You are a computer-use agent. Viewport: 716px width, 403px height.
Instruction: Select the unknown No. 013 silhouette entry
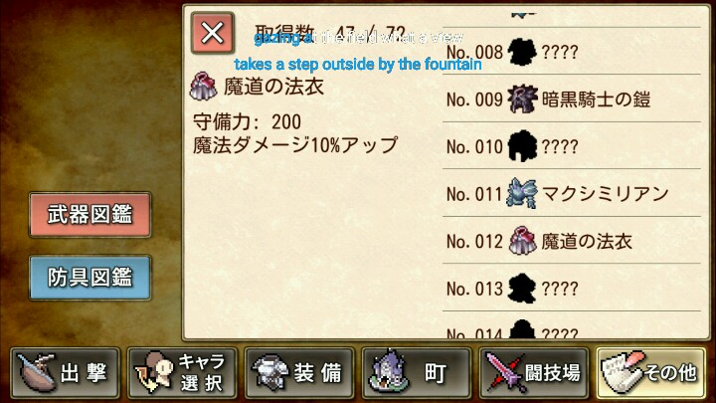(x=572, y=288)
